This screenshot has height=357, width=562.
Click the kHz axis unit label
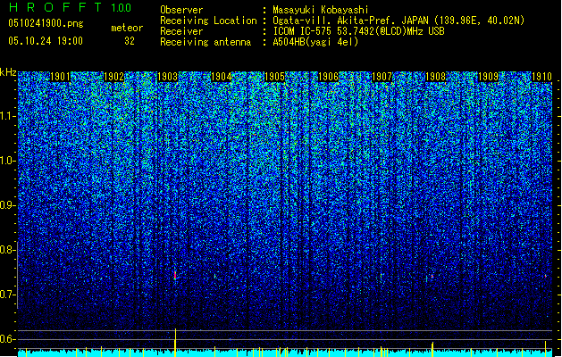click(8, 72)
